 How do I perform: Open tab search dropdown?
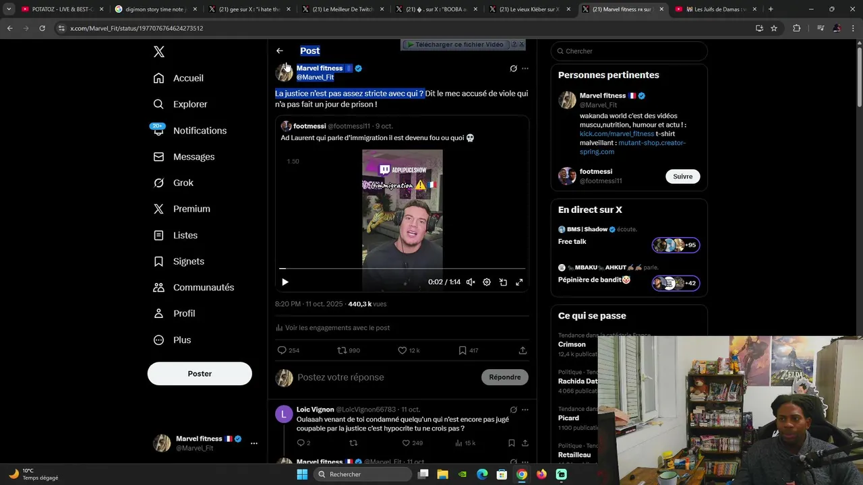8,9
